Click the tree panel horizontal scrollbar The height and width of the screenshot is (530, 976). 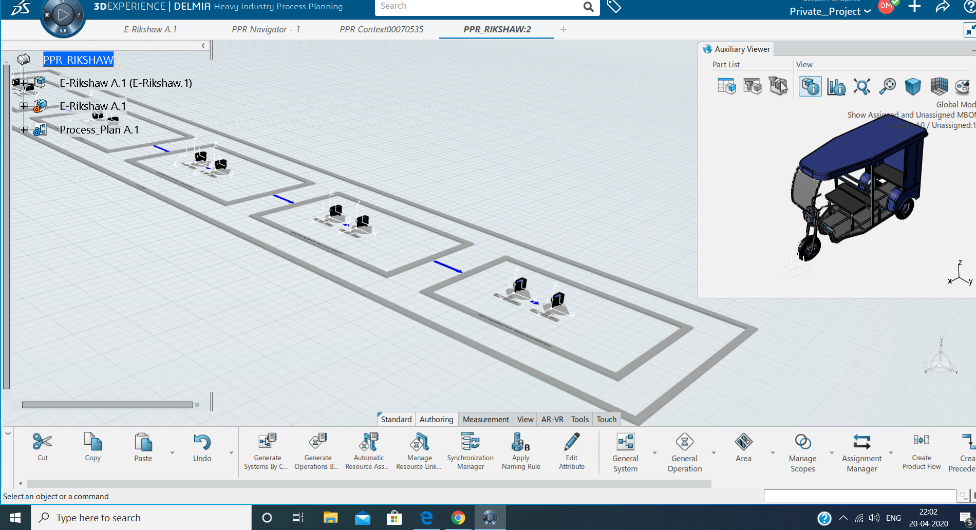click(x=107, y=405)
